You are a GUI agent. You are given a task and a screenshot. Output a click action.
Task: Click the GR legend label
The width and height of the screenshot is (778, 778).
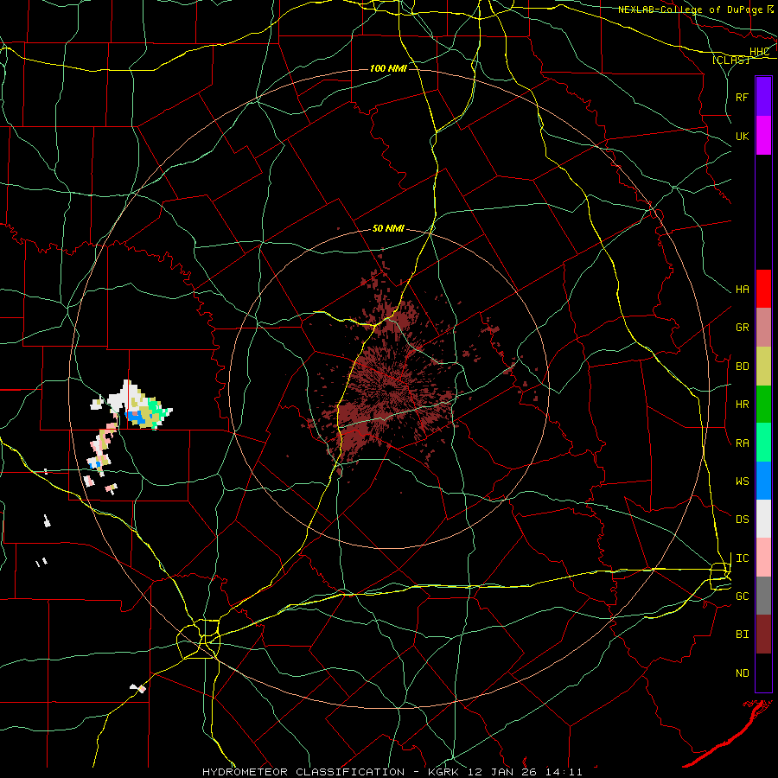pyautogui.click(x=743, y=328)
